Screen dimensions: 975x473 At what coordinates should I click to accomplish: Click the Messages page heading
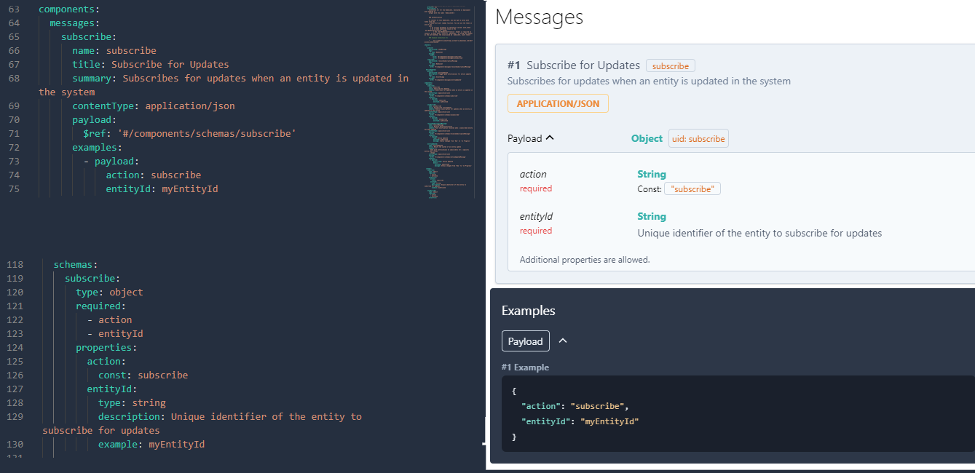click(539, 17)
